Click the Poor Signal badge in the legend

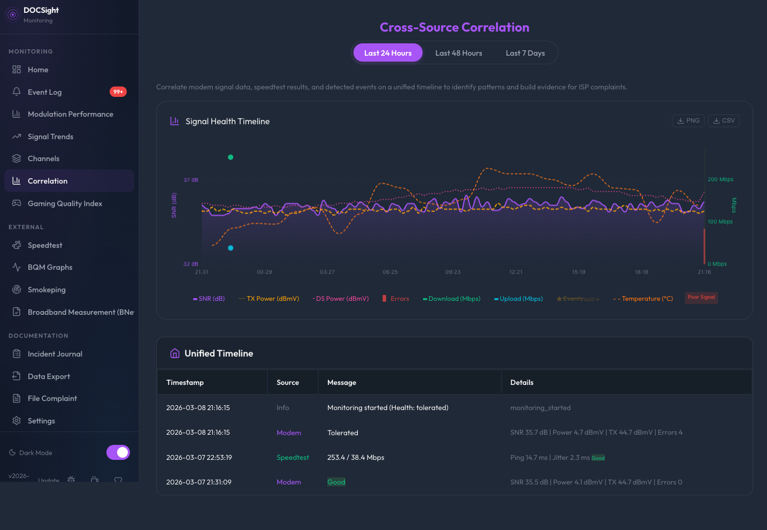pos(701,298)
